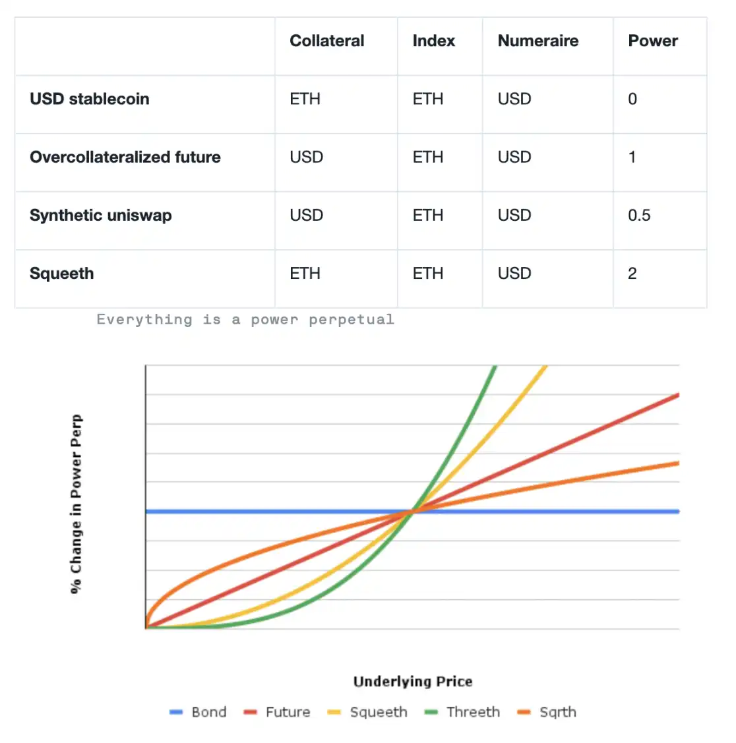Select the Squeeth row label in table
The width and height of the screenshot is (736, 743).
61,274
